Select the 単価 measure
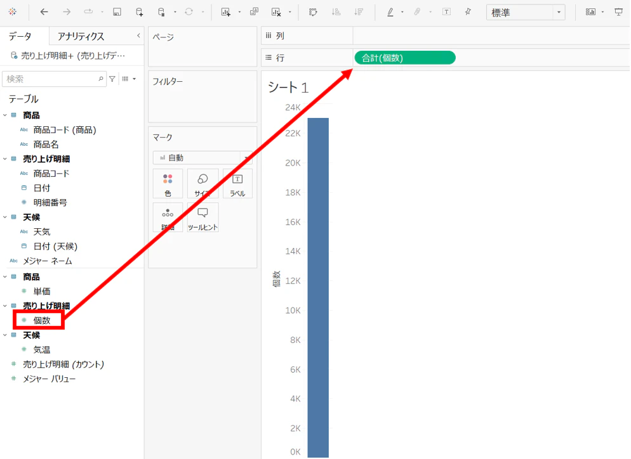This screenshot has width=631, height=459. click(41, 291)
